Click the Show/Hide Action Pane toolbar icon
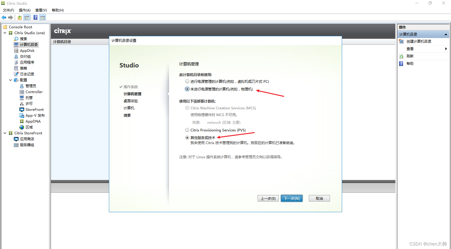Viewport: 451px width, 249px height. pyautogui.click(x=43, y=18)
